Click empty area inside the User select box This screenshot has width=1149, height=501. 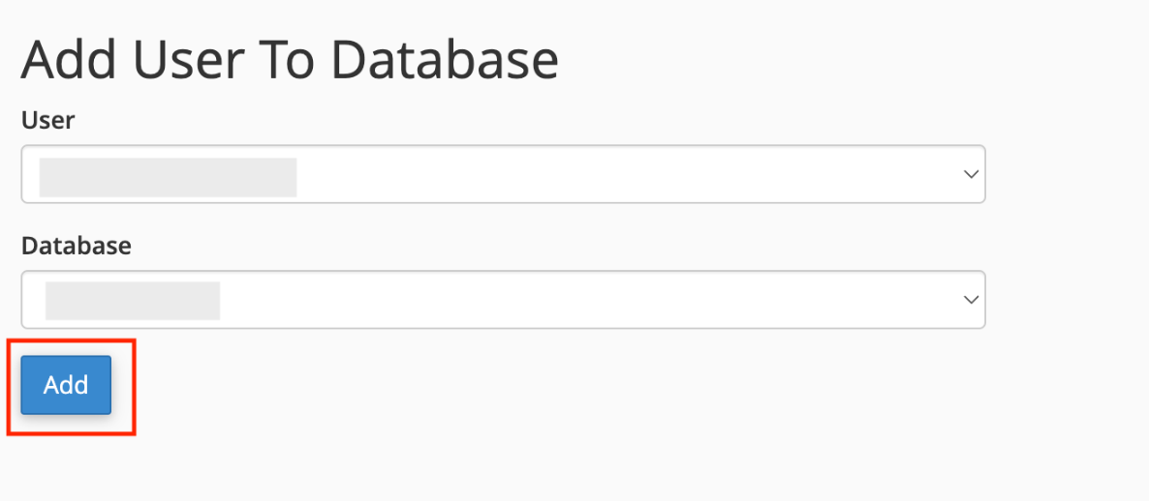coord(623,174)
